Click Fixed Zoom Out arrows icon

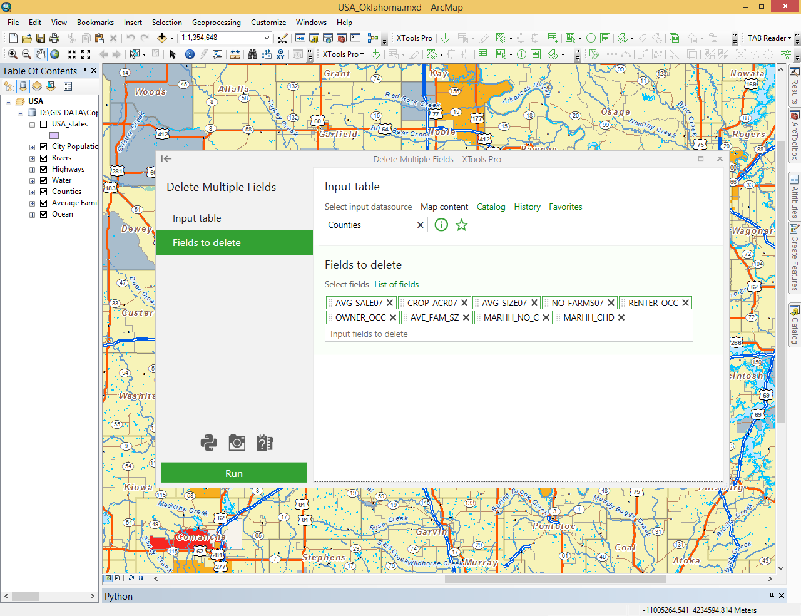pos(86,54)
